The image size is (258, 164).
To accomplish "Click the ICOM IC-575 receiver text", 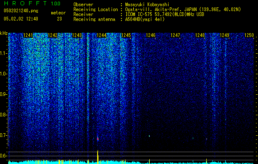I will tap(164, 14).
